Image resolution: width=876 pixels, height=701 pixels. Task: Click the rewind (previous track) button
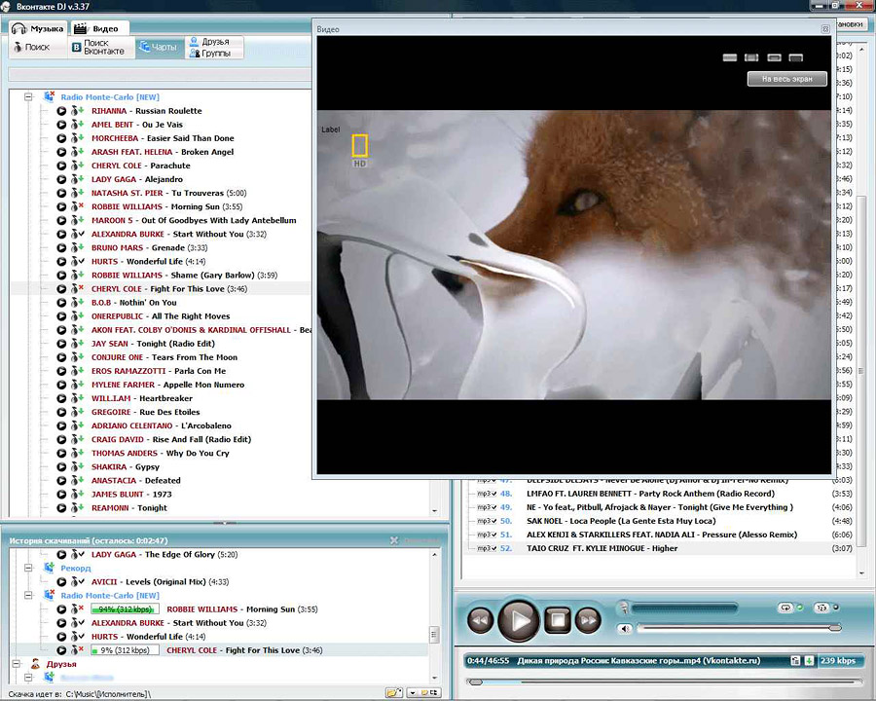point(480,619)
